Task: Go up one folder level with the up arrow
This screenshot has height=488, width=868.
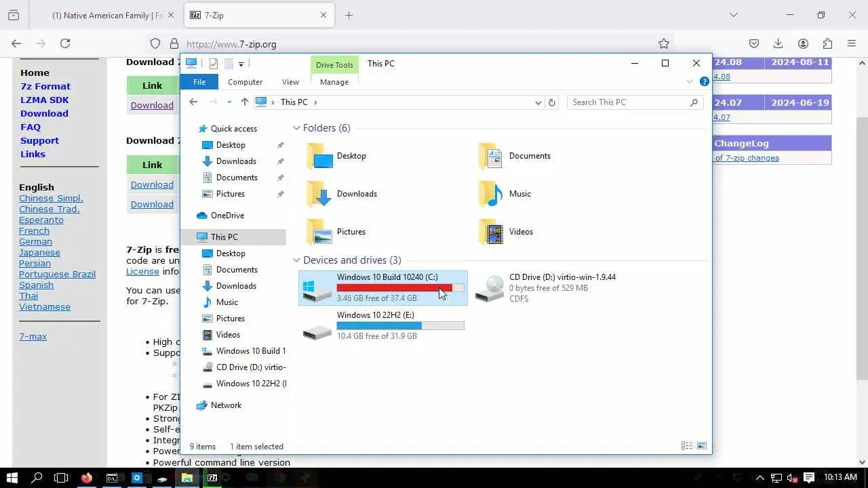Action: click(245, 102)
